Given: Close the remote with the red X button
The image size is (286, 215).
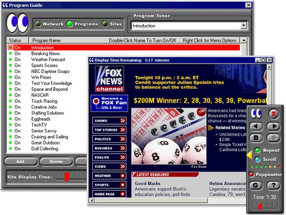Looking at the screenshot, I should (274, 114).
